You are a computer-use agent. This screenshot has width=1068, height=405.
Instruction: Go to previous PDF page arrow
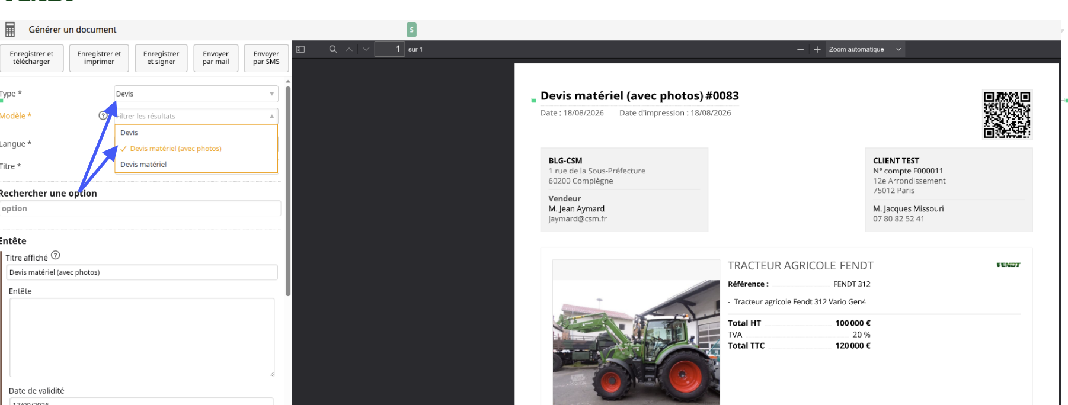(x=349, y=49)
